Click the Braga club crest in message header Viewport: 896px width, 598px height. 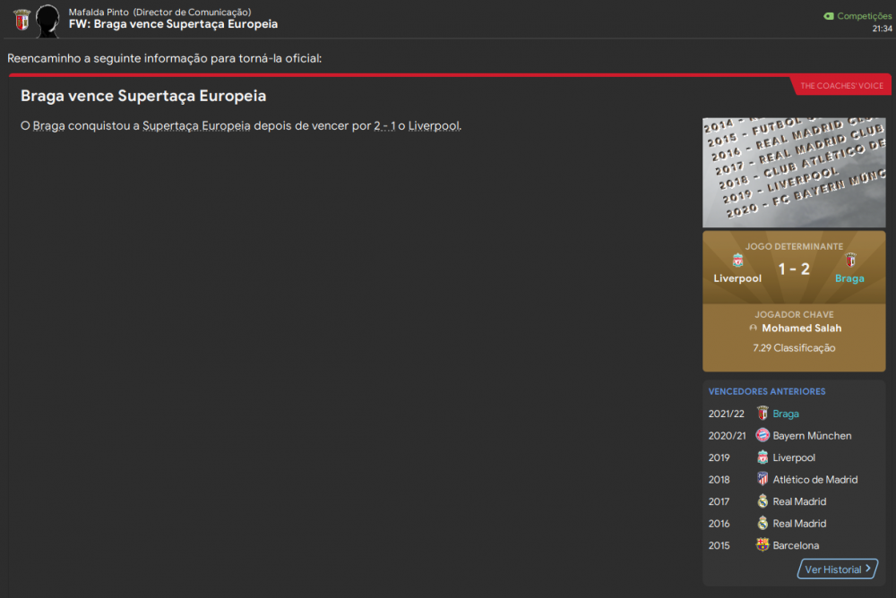22,20
